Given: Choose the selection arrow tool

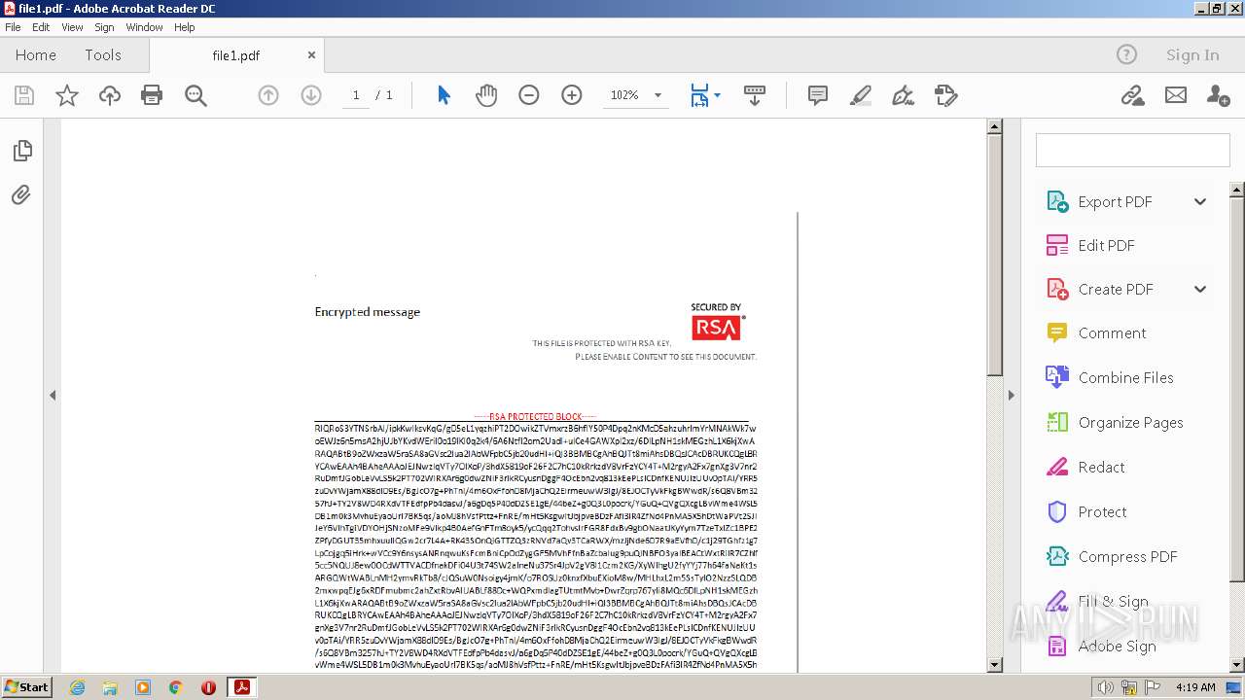Looking at the screenshot, I should pos(444,95).
